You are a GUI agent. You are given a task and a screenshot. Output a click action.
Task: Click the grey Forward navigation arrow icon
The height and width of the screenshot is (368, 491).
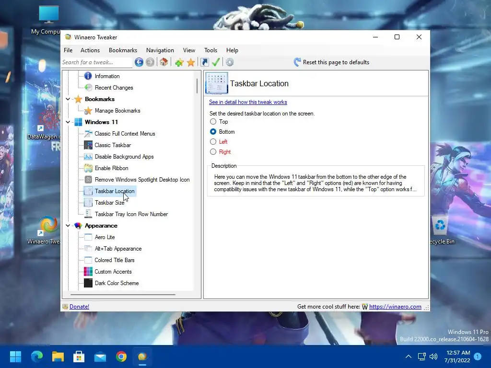[150, 62]
